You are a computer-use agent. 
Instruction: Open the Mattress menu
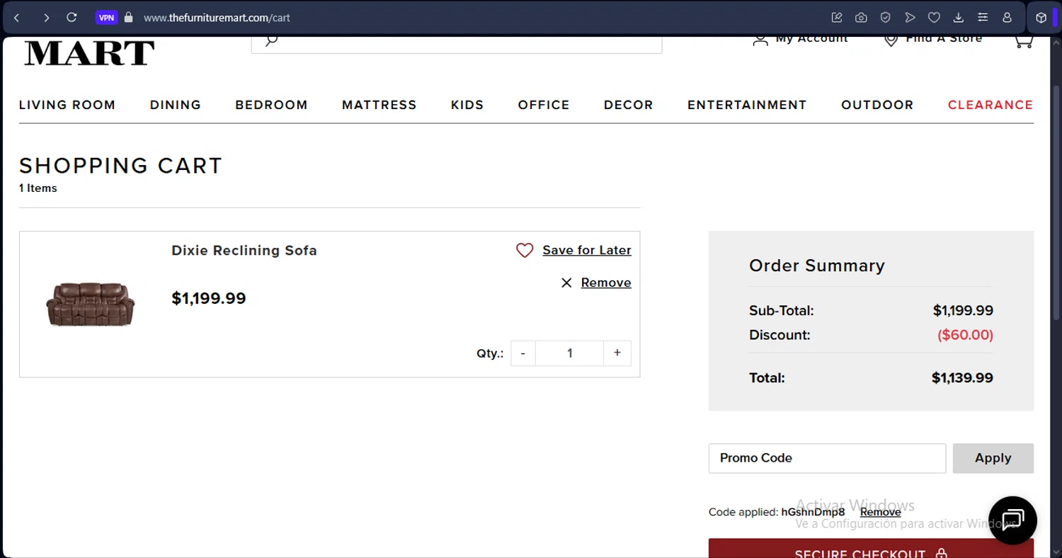point(379,105)
